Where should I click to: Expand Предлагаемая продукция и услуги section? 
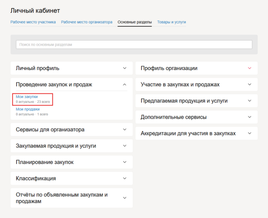[x=249, y=101]
